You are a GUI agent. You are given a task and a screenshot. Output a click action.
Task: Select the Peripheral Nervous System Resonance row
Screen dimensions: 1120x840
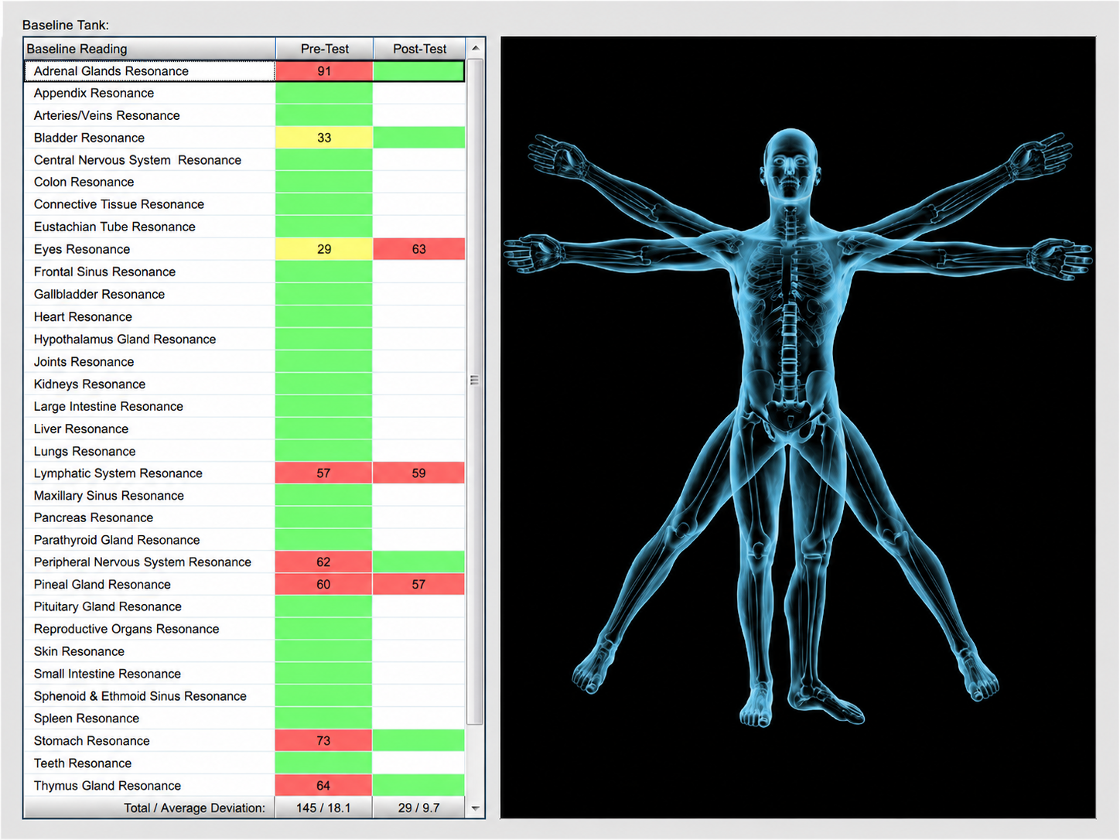point(244,562)
